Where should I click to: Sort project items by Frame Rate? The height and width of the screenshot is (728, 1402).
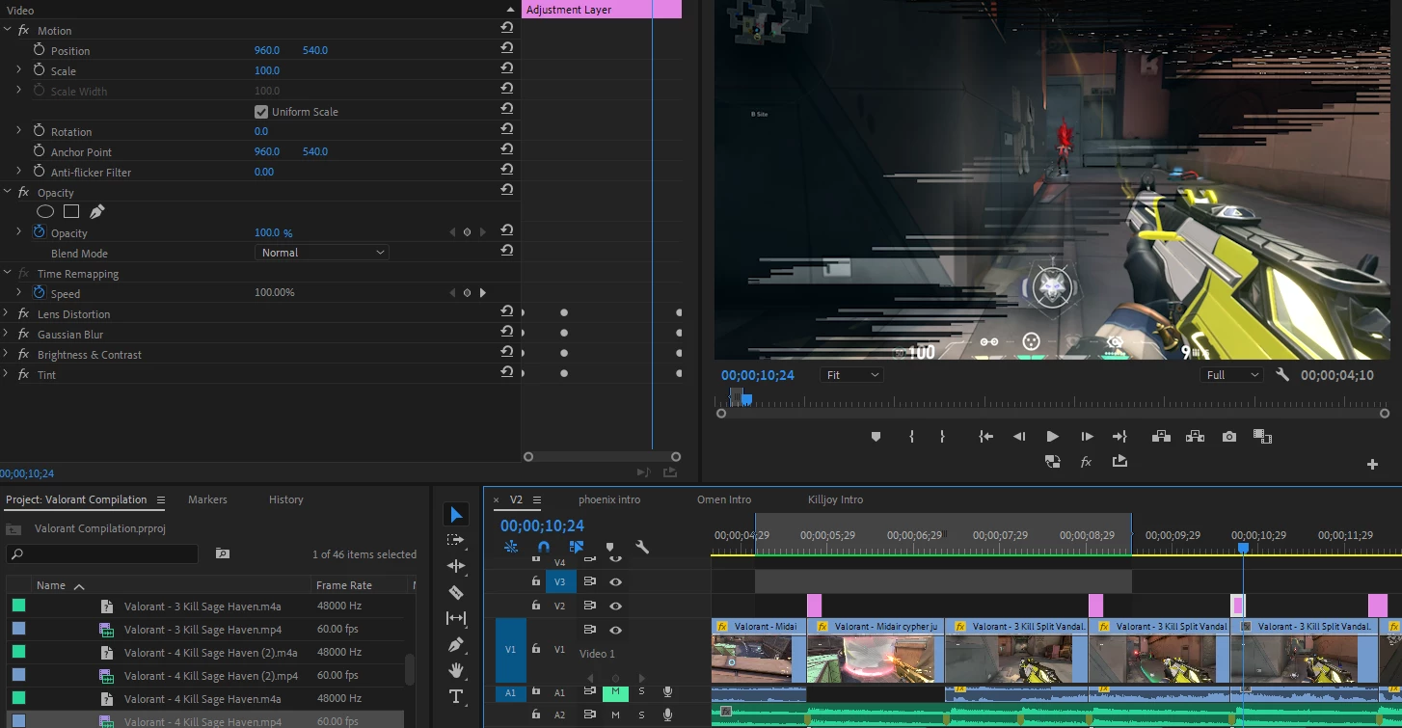[x=344, y=585]
